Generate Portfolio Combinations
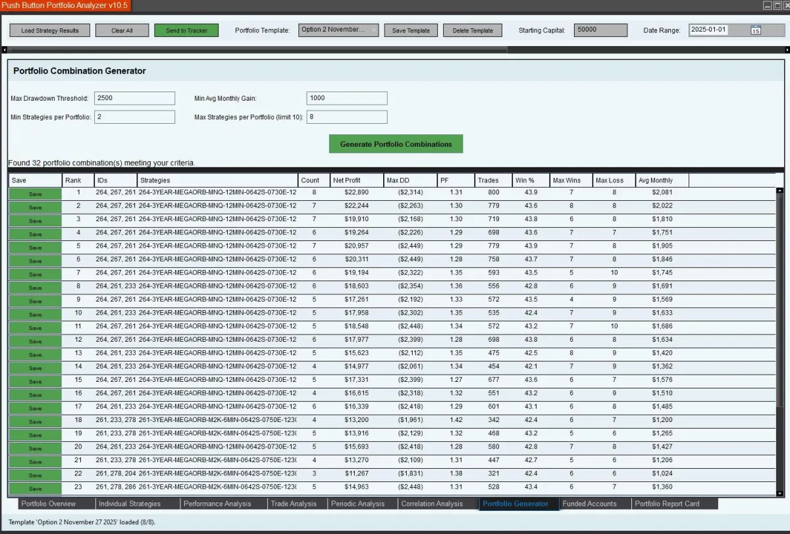The height and width of the screenshot is (534, 790). point(396,144)
